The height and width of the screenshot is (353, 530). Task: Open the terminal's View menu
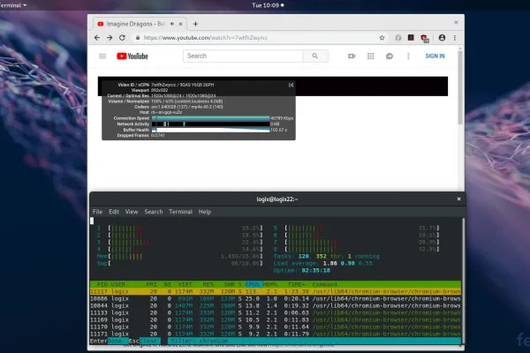tap(132, 212)
